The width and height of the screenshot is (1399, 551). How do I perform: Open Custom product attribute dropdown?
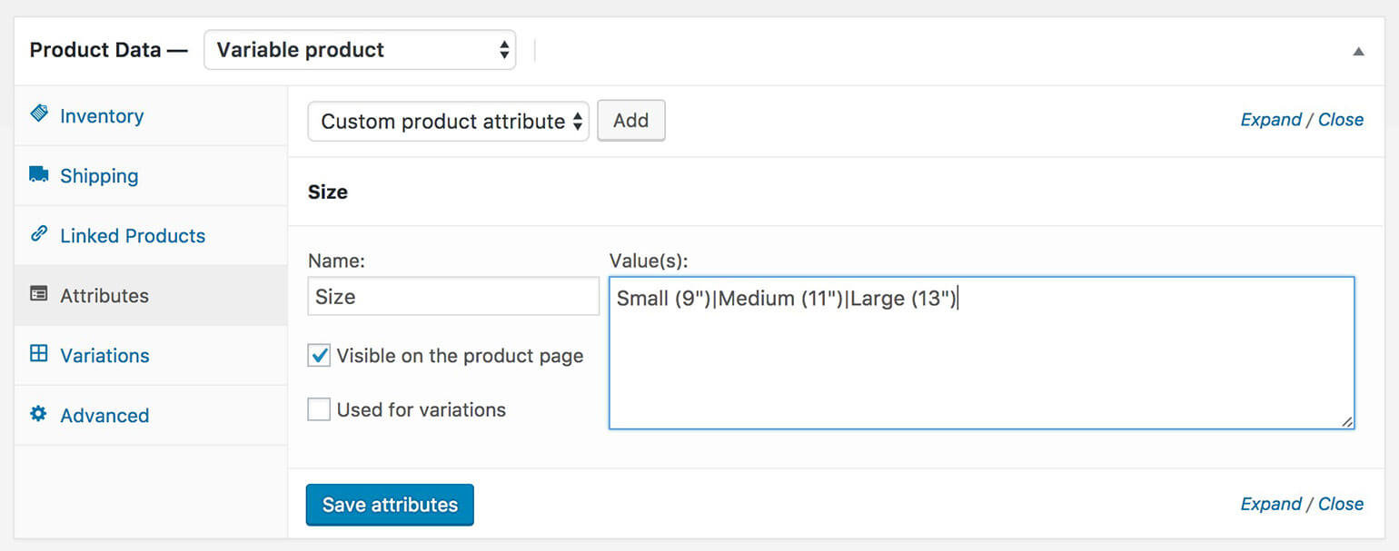(449, 121)
